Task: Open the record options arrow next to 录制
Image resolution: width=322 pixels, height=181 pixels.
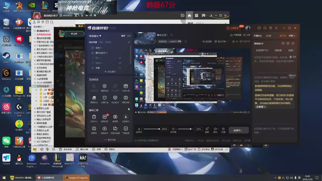Action: coord(218,129)
